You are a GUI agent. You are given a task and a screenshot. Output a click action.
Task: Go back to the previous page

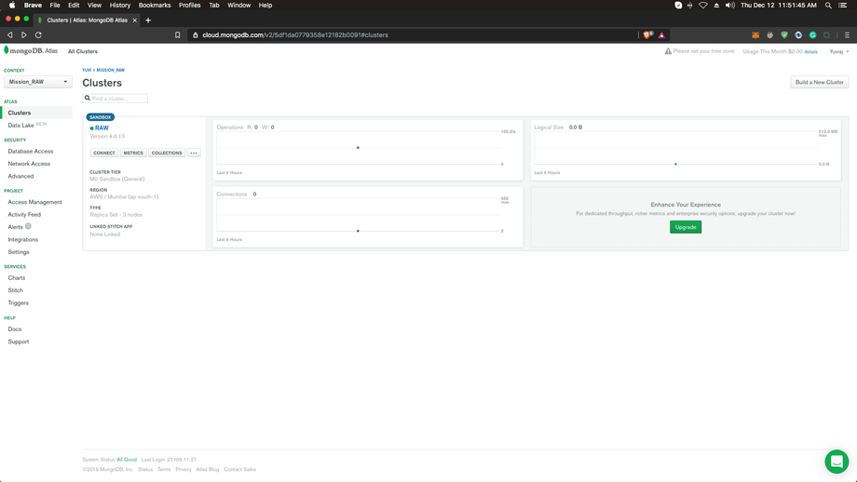10,35
